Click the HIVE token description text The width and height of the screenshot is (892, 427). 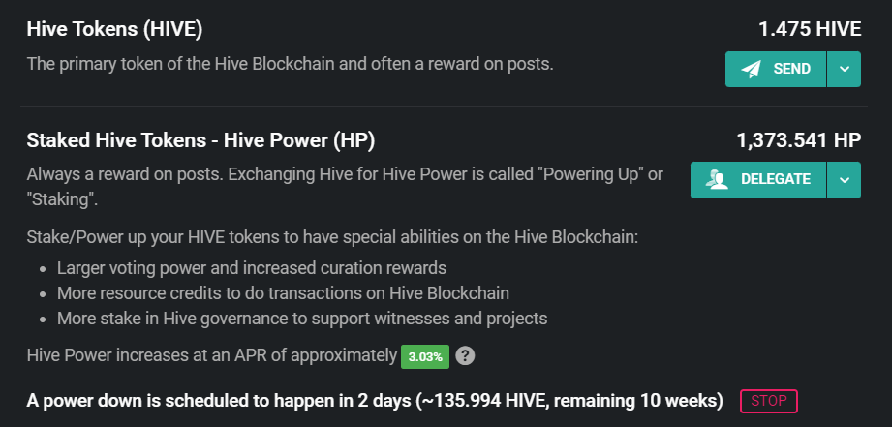(291, 64)
